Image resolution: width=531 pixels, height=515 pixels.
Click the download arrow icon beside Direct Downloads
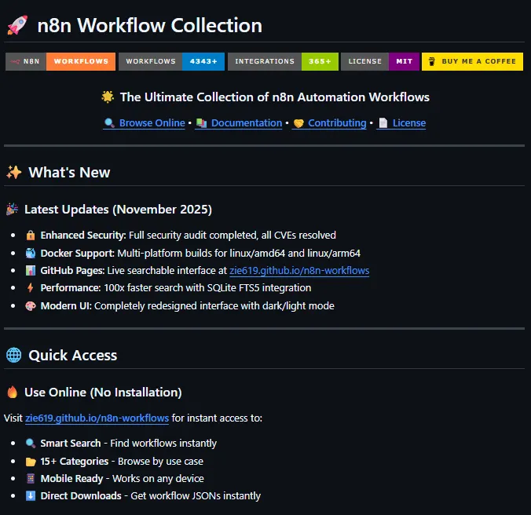[31, 495]
